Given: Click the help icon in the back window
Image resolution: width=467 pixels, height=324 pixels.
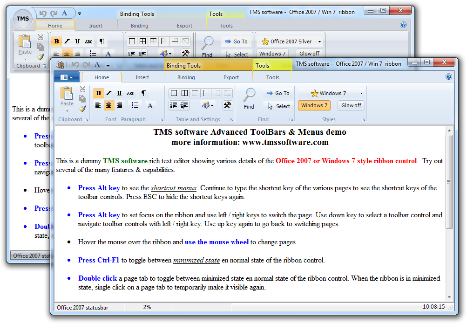Looking at the screenshot, I should [403, 25].
